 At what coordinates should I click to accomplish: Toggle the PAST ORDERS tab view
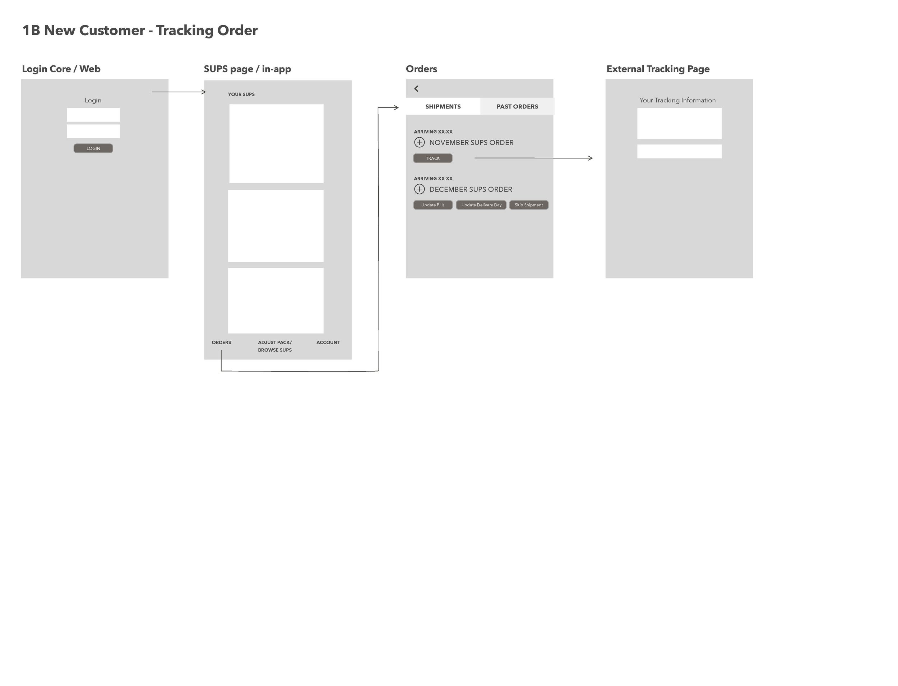(515, 106)
